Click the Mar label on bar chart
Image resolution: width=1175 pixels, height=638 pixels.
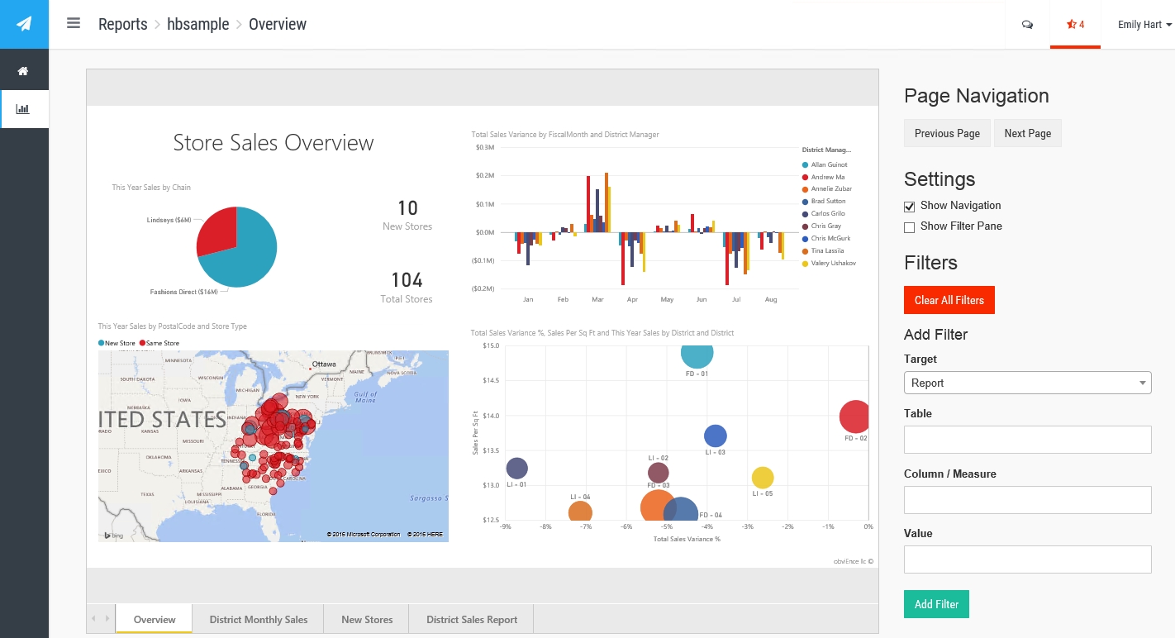597,299
